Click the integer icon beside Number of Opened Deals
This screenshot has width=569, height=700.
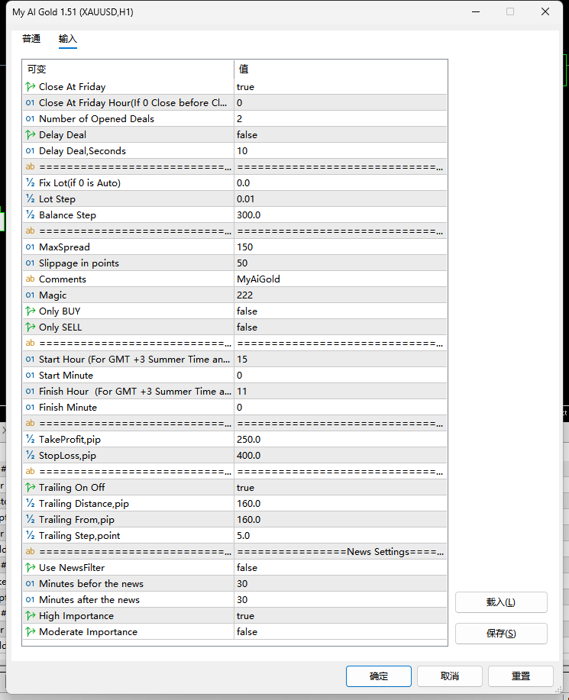(30, 119)
